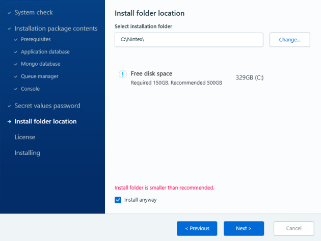Click arrow icon beside Install folder location
The height and width of the screenshot is (241, 321).
click(9, 122)
